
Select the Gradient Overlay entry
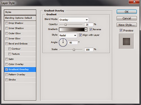click(20, 70)
